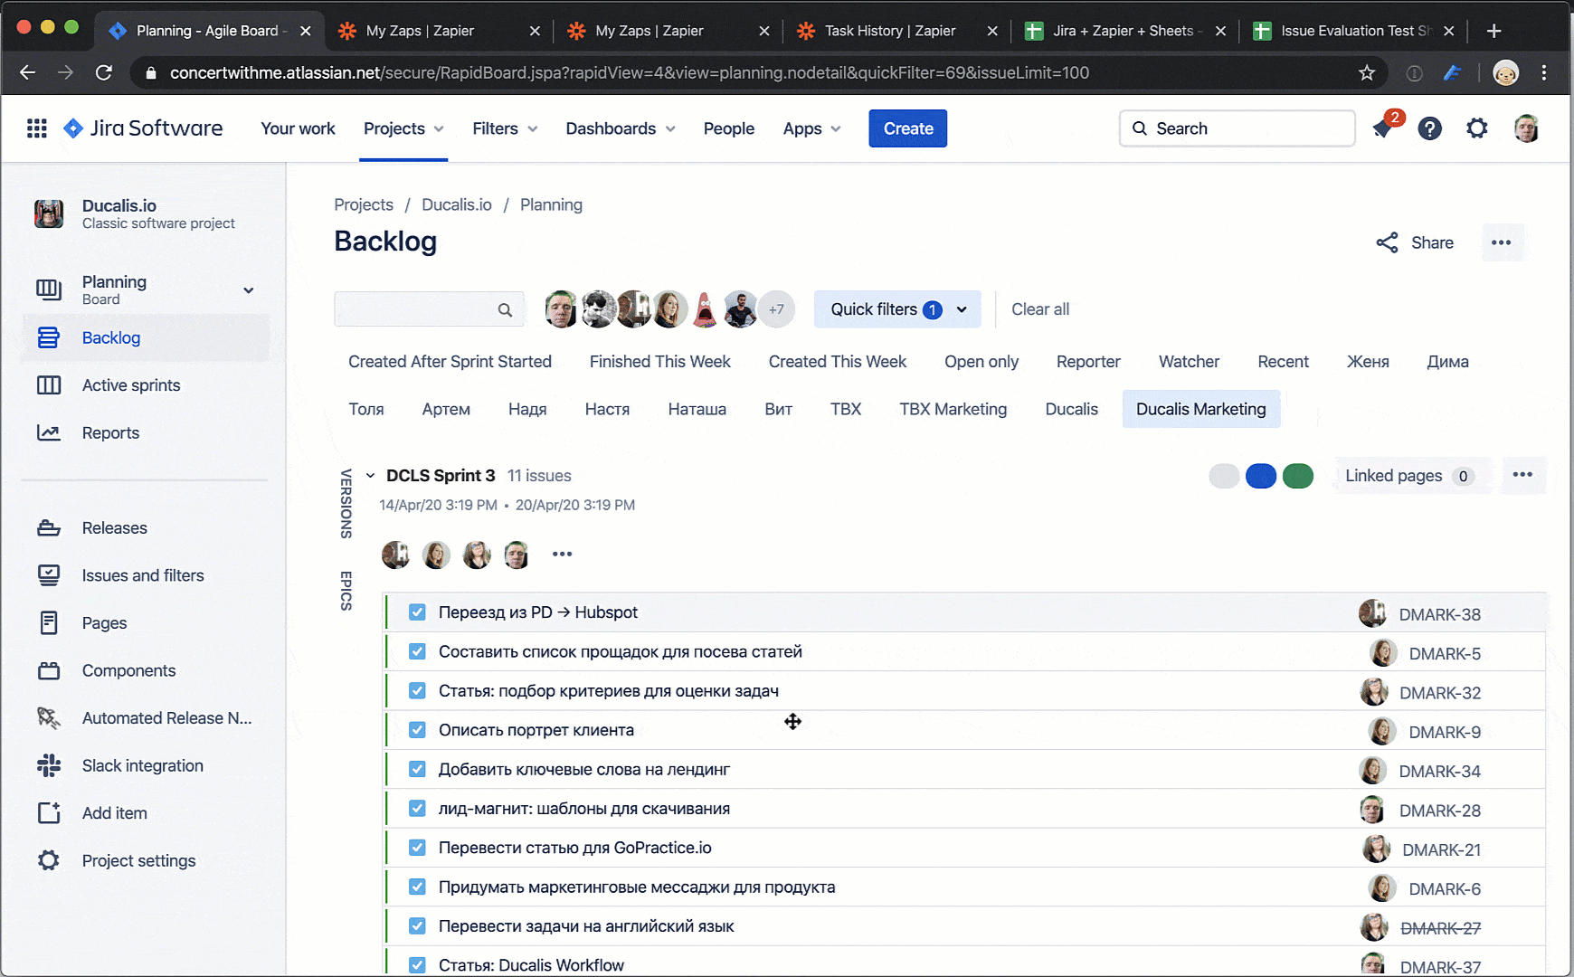The width and height of the screenshot is (1574, 977).
Task: Toggle checkbox for лид-магнит issue
Action: coord(417,808)
